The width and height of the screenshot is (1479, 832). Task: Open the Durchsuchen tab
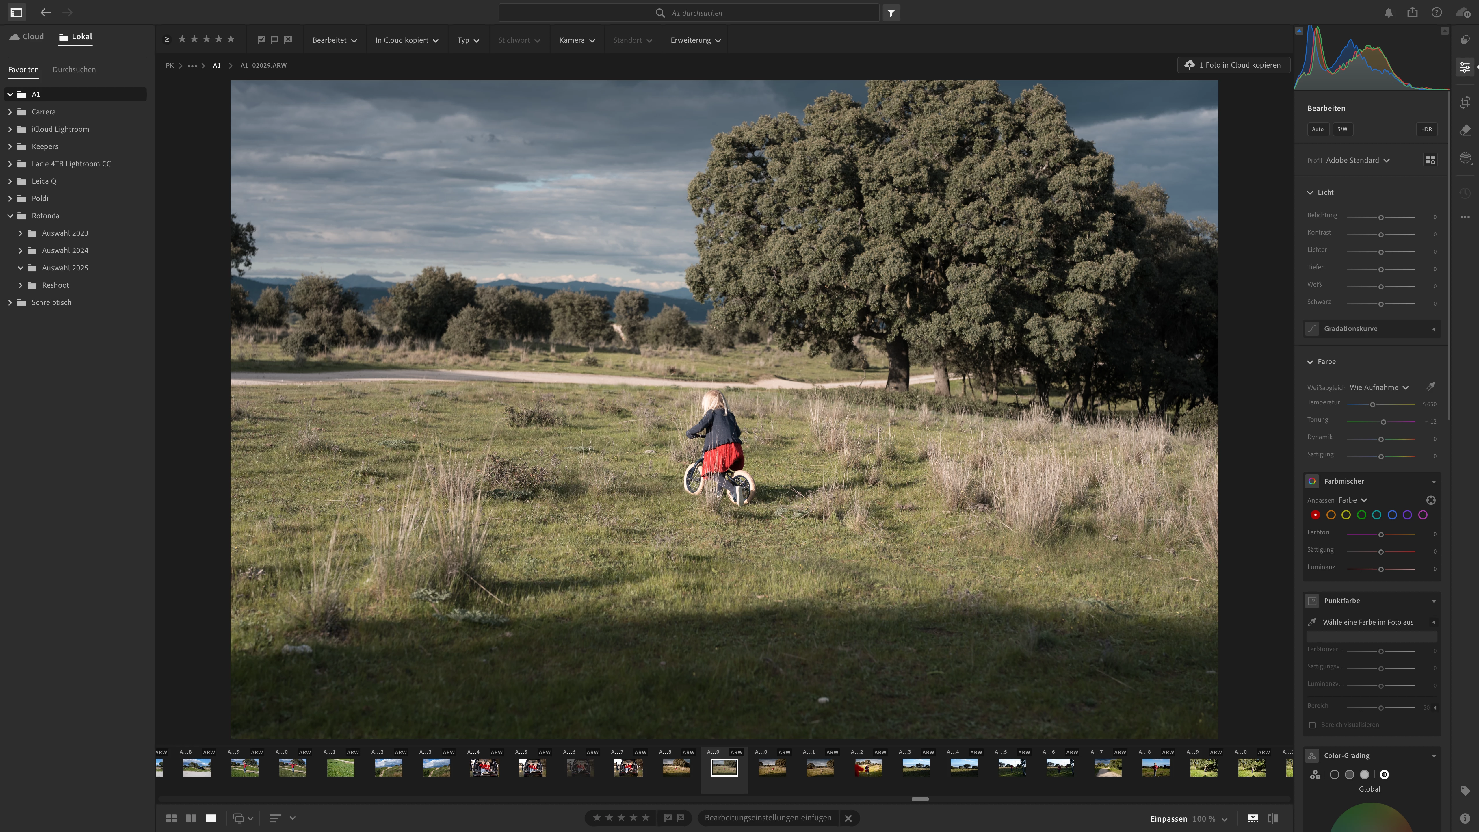74,69
